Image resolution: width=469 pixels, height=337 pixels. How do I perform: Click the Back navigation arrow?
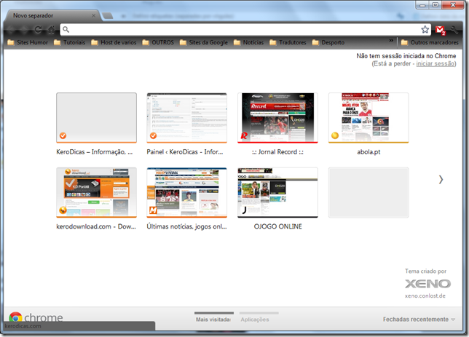coord(11,30)
